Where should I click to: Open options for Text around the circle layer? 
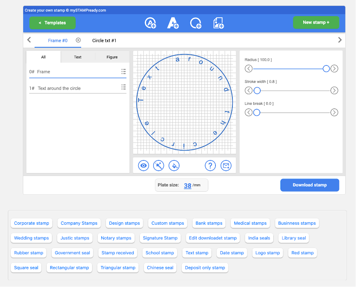[x=123, y=88]
